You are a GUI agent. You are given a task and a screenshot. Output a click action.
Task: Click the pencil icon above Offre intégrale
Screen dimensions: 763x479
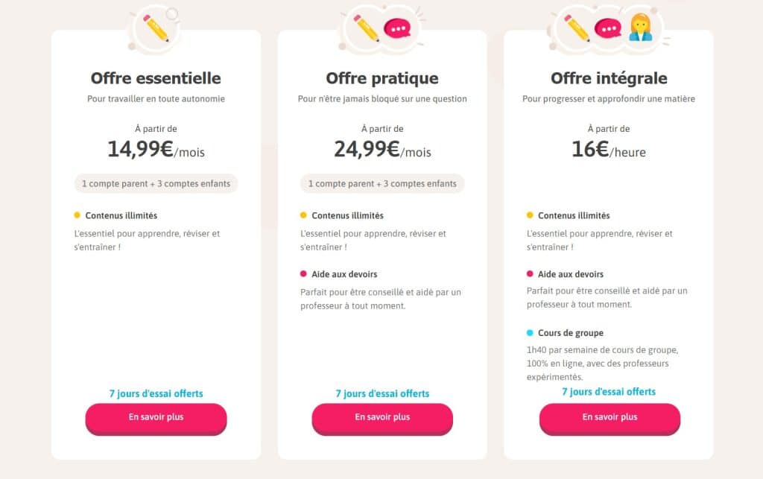[577, 28]
